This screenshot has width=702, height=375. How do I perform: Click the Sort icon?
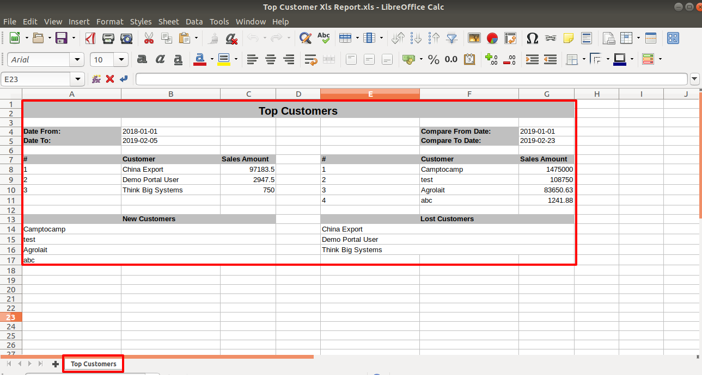click(398, 38)
